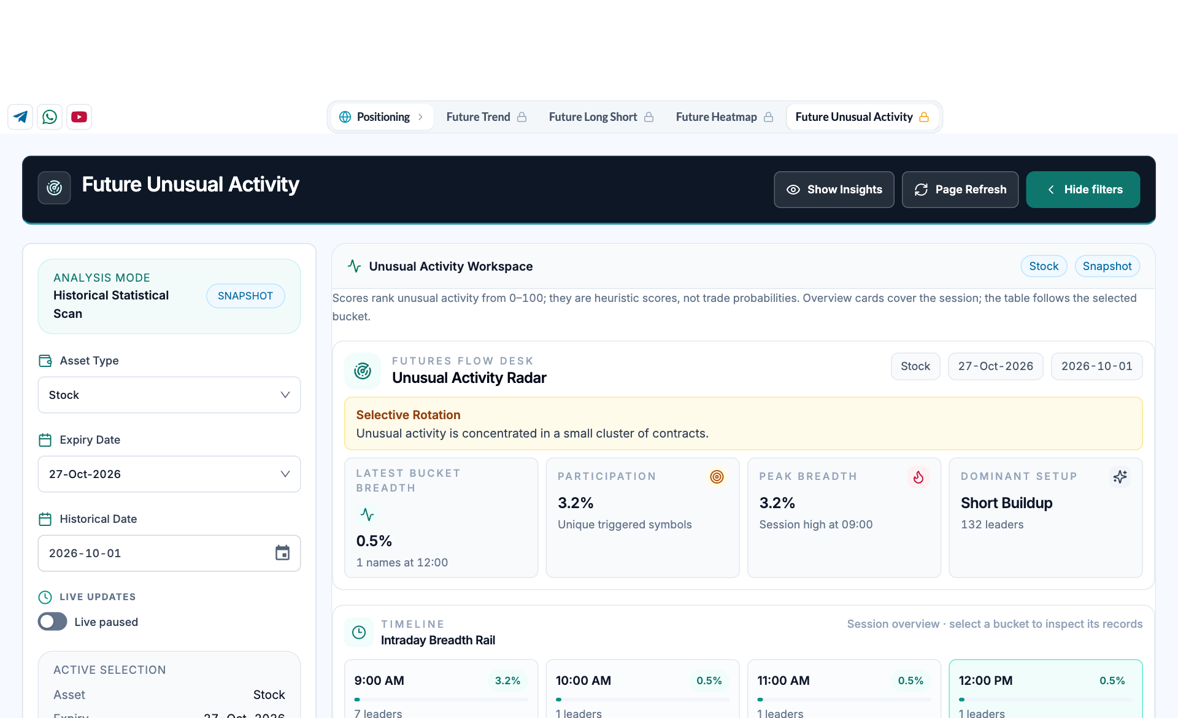Click the sparkle icon on the Dominant Setup card

tap(1120, 477)
